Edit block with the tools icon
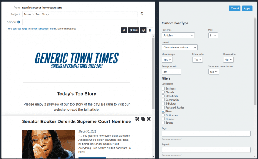This screenshot has width=258, height=159. point(137,119)
